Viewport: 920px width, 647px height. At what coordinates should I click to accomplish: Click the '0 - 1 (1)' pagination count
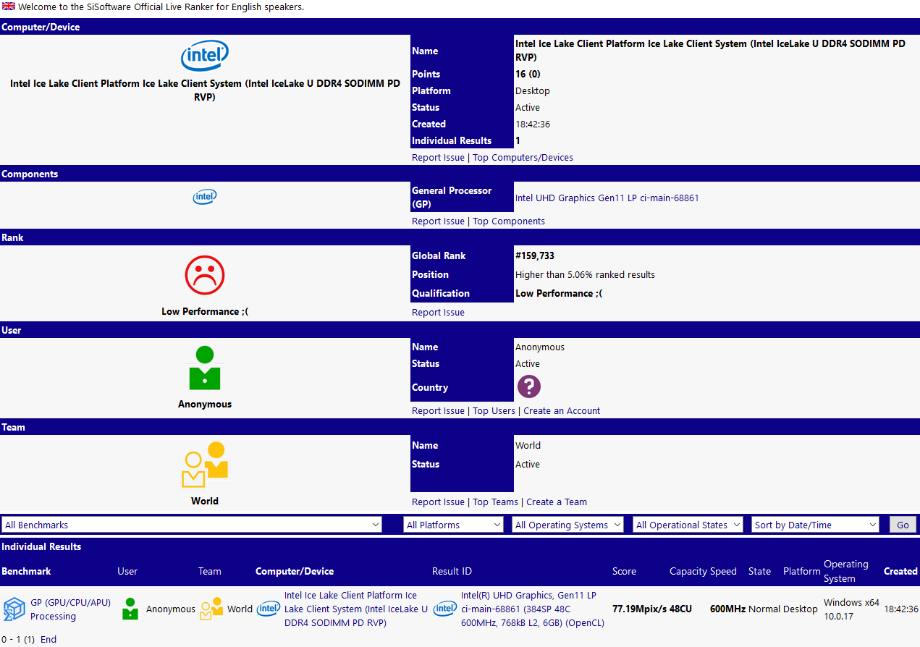click(x=18, y=640)
